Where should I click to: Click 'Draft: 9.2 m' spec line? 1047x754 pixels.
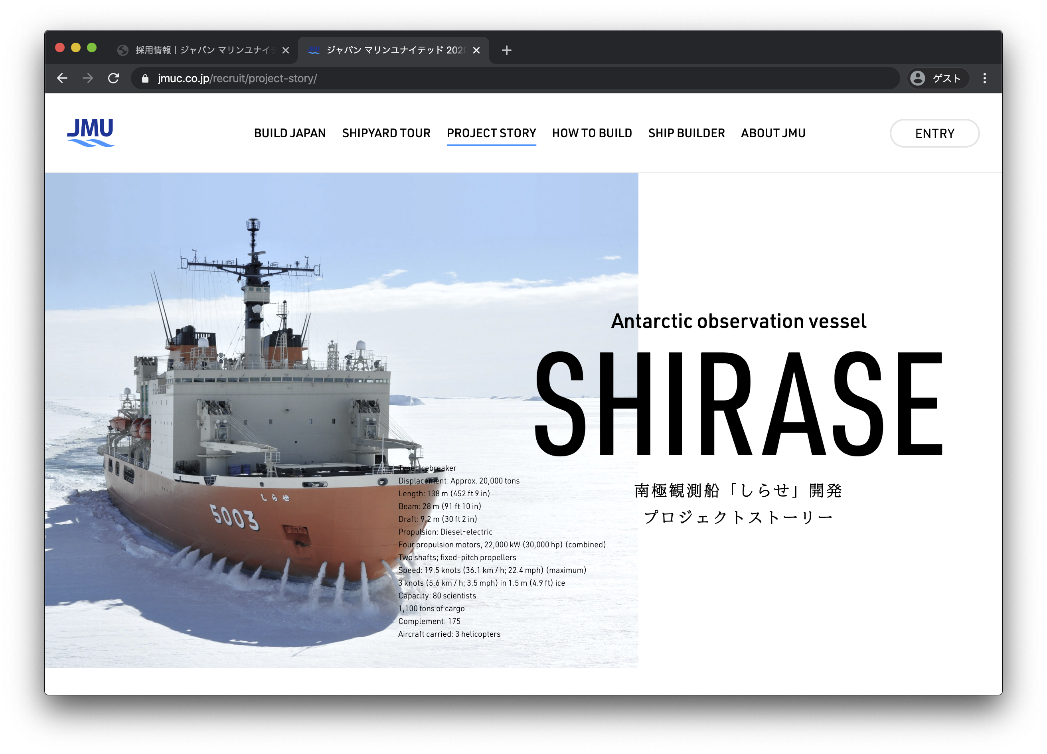click(x=438, y=519)
